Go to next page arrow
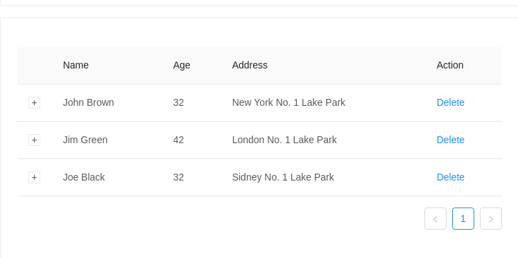 pyautogui.click(x=491, y=219)
